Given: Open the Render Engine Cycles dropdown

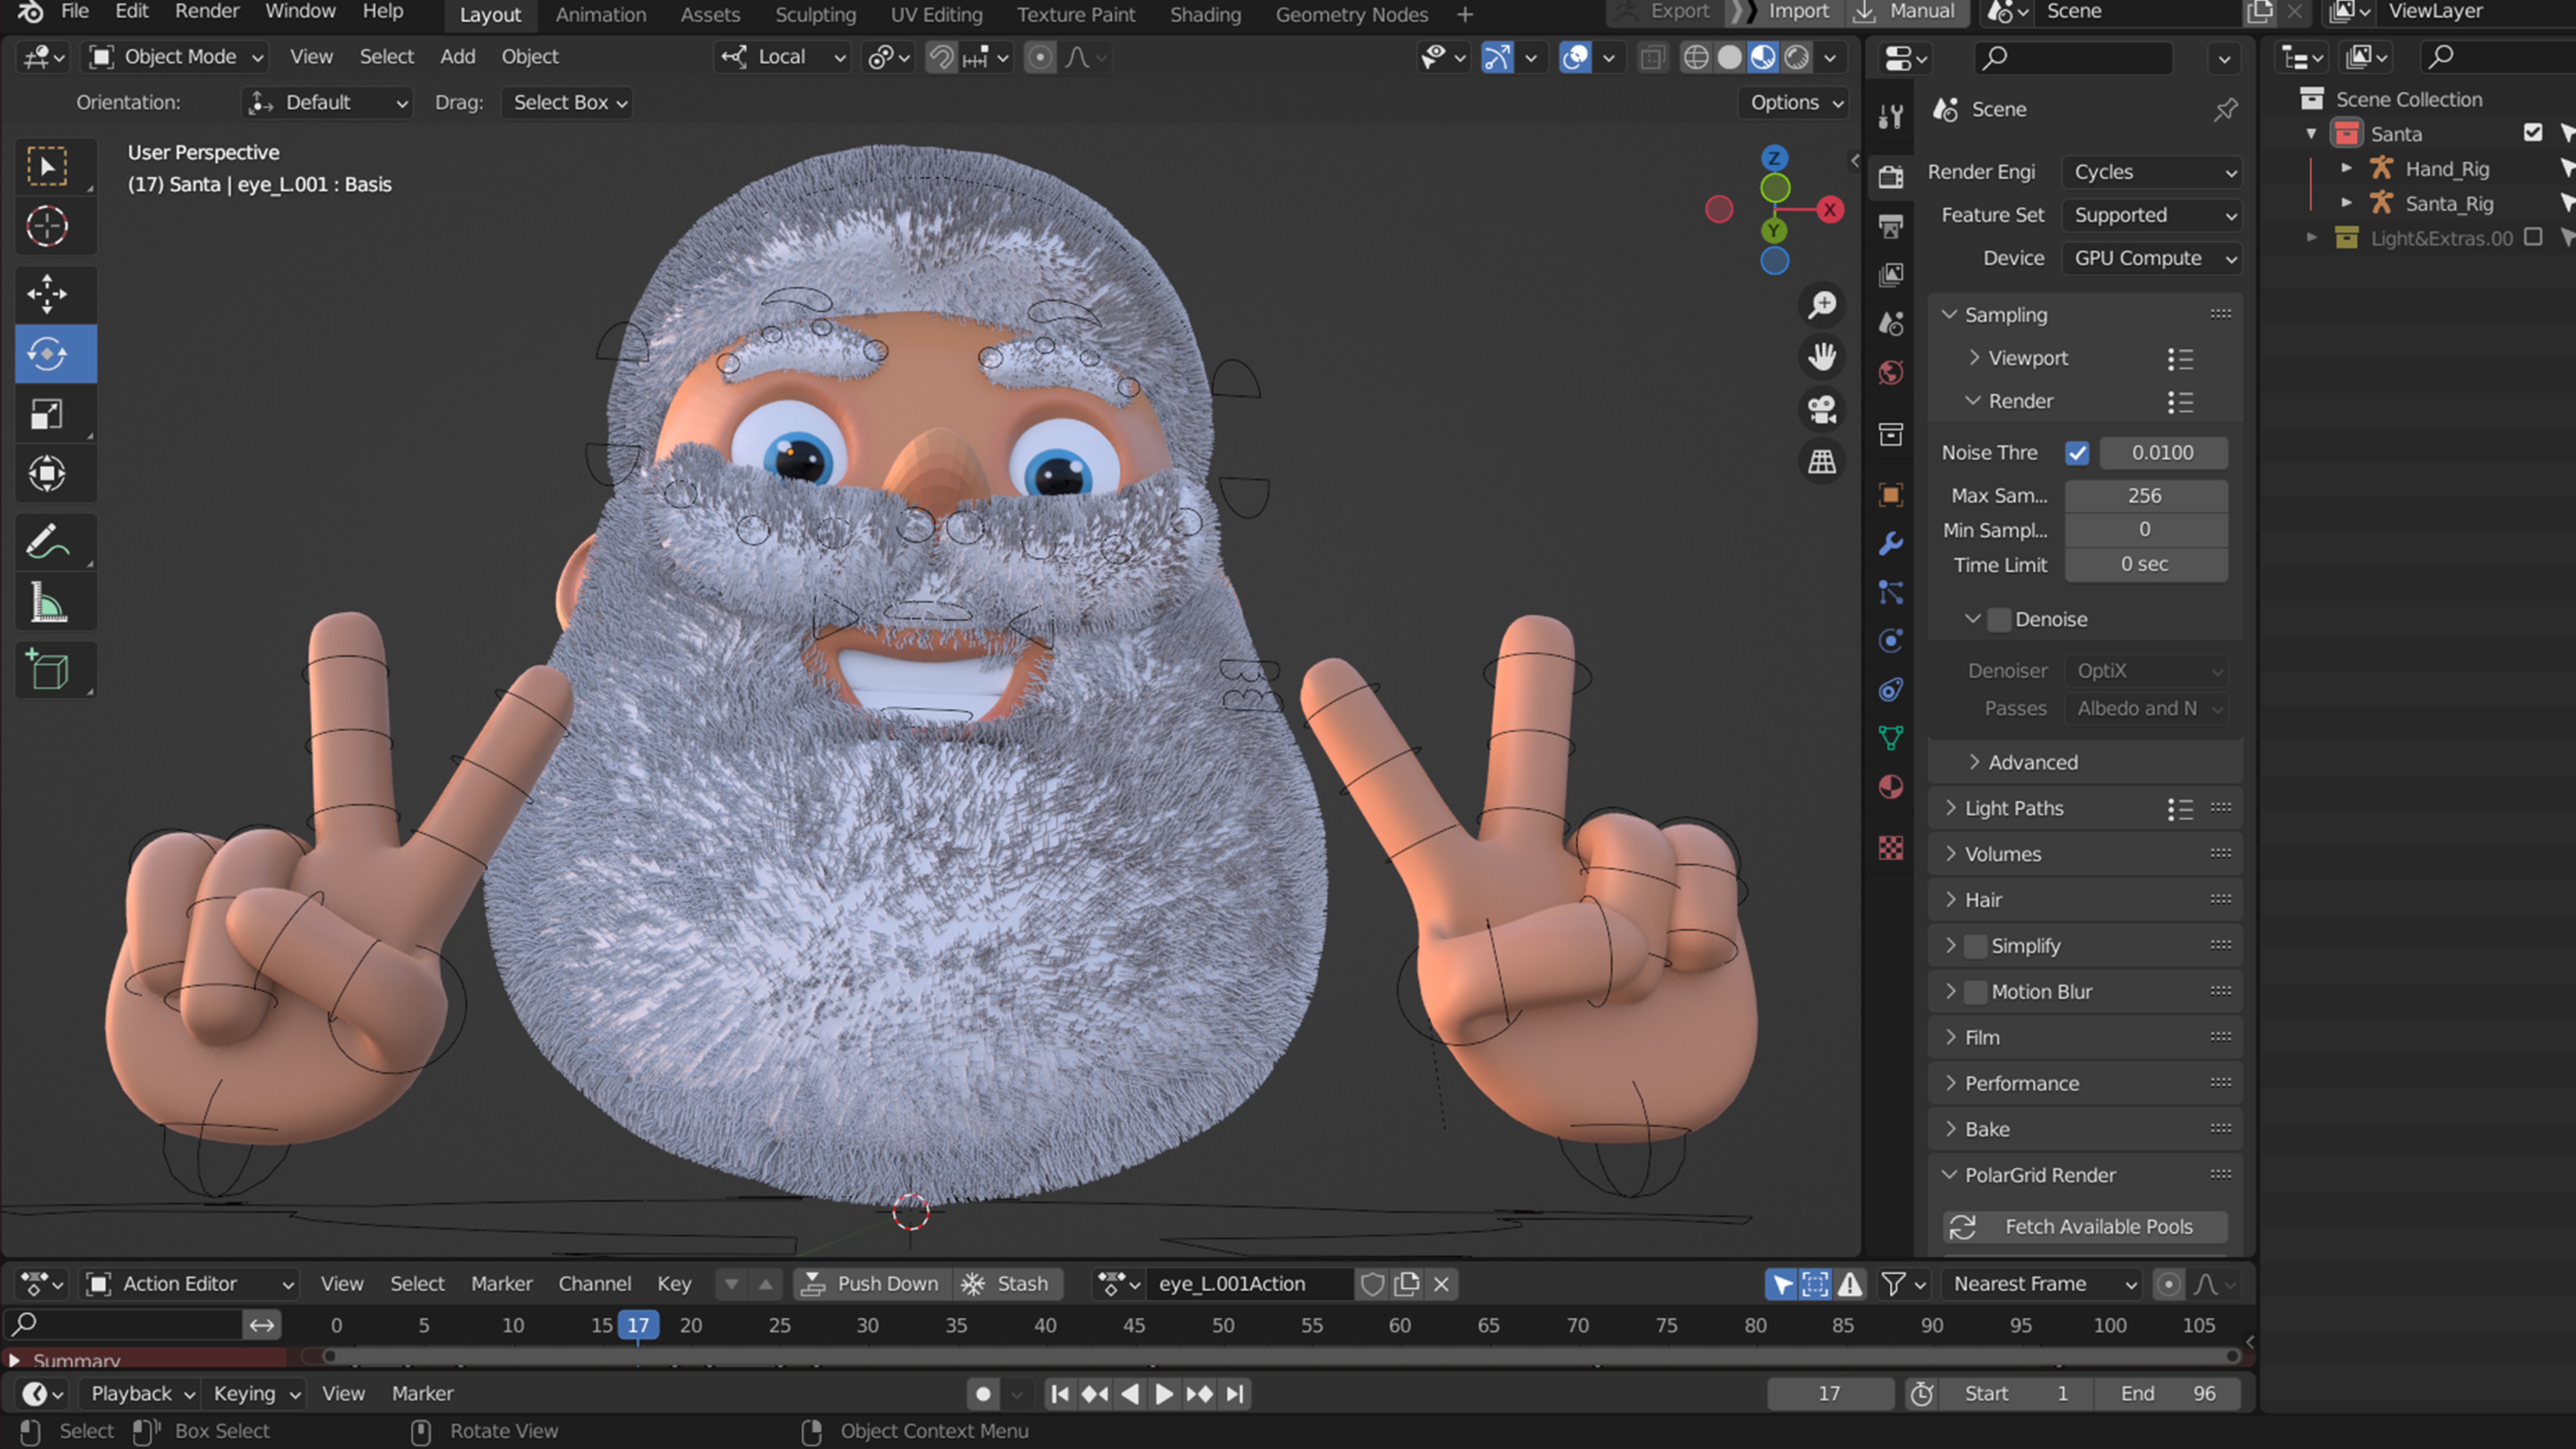Looking at the screenshot, I should pos(2151,172).
